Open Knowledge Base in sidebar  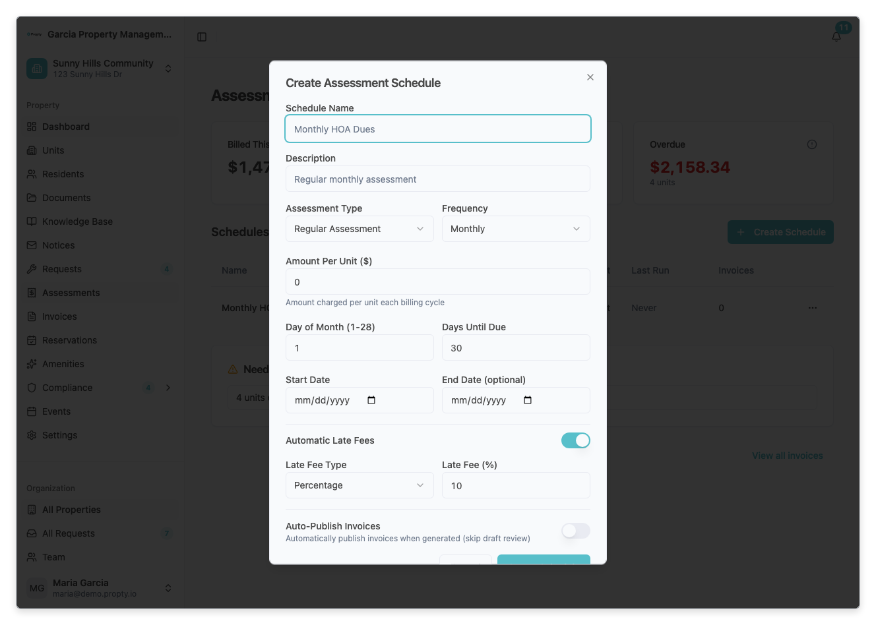100,222
